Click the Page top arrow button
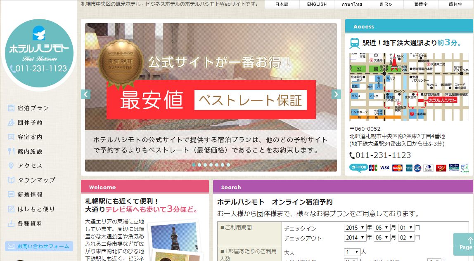Screen dimensions: 474x261 (x=464, y=244)
